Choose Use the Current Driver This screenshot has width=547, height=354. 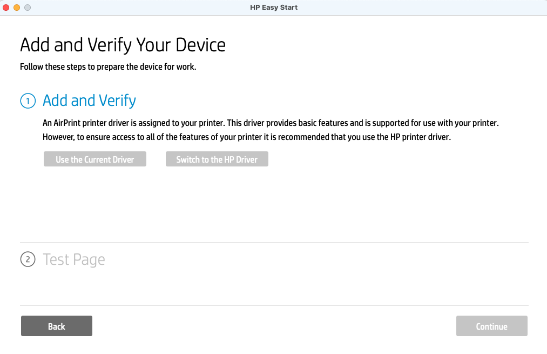click(x=95, y=159)
